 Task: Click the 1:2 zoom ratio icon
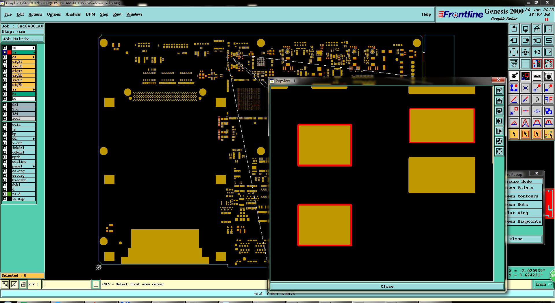[537, 52]
